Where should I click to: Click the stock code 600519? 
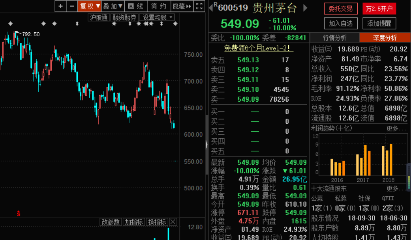tap(233, 8)
